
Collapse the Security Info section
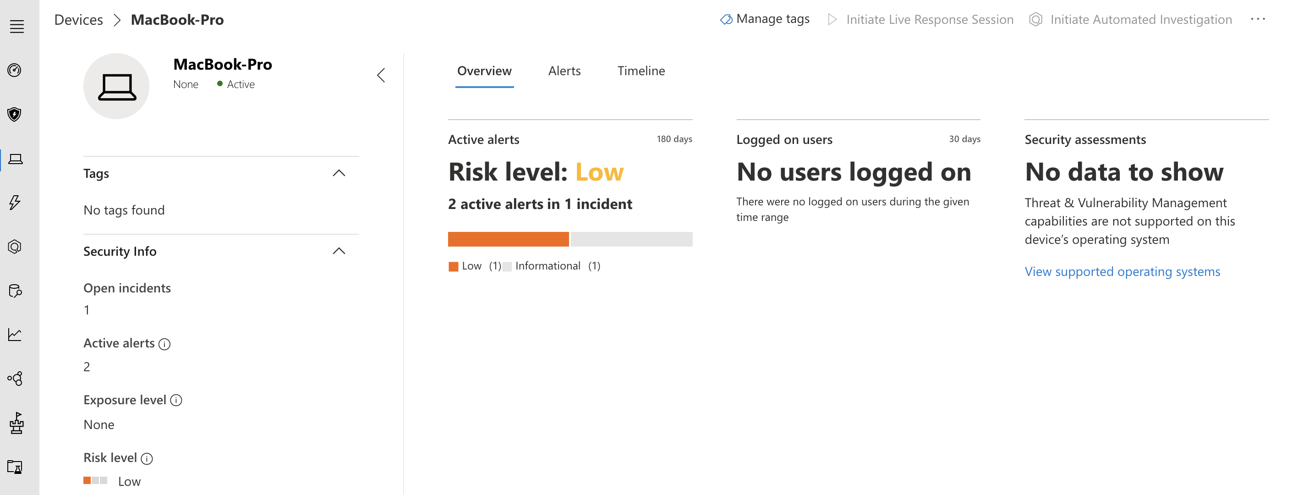pyautogui.click(x=339, y=251)
